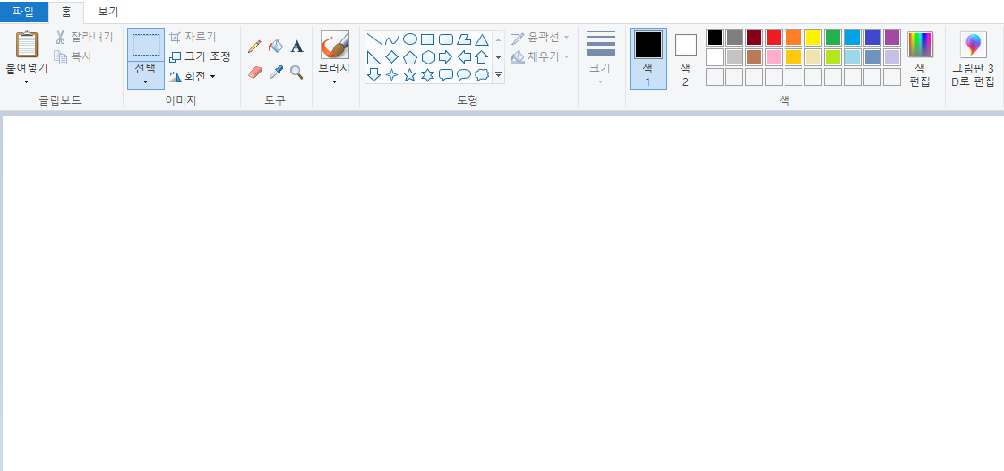Choose the Left arrow shape
The height and width of the screenshot is (471, 1004).
464,57
